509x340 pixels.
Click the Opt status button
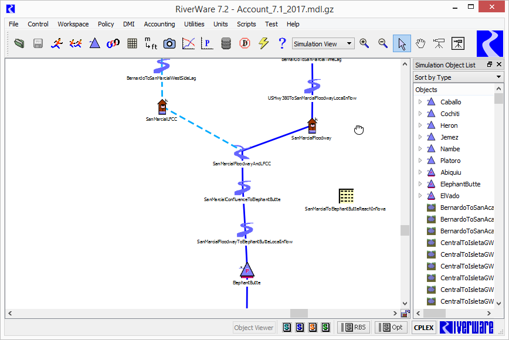391,327
